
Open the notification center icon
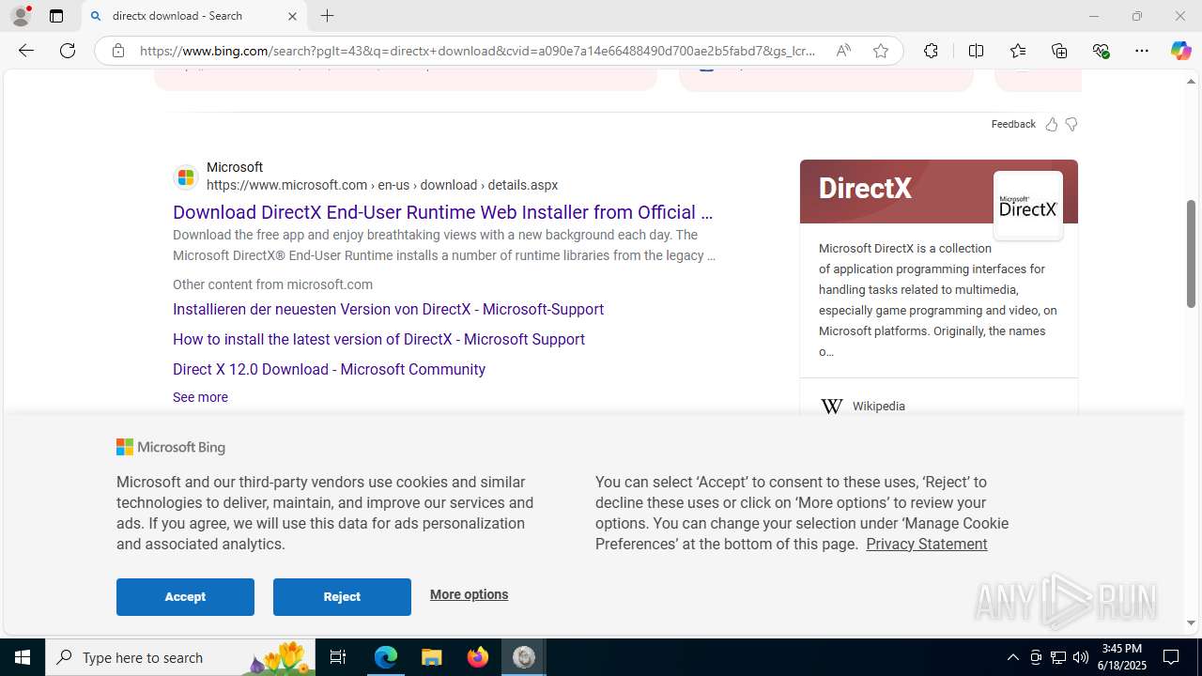1171,657
